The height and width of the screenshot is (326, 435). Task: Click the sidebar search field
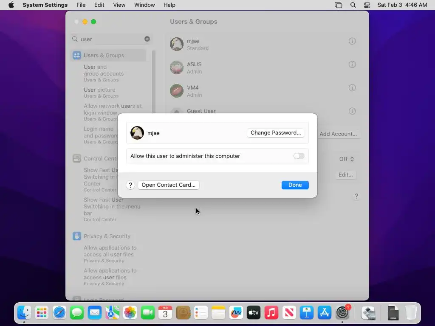pos(111,39)
